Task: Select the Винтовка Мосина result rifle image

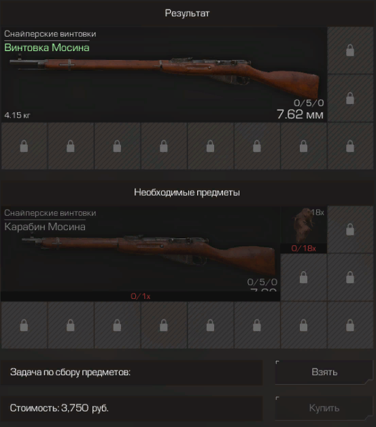Action: click(x=164, y=78)
